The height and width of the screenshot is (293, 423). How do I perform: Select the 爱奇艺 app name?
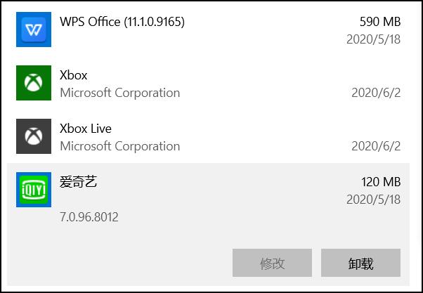click(79, 182)
